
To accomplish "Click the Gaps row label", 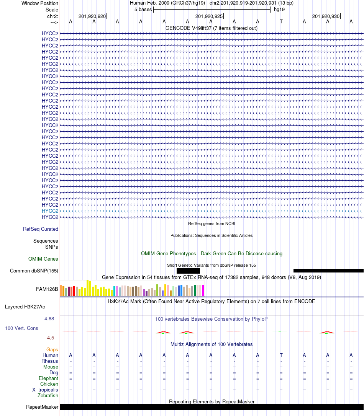I will [52, 350].
